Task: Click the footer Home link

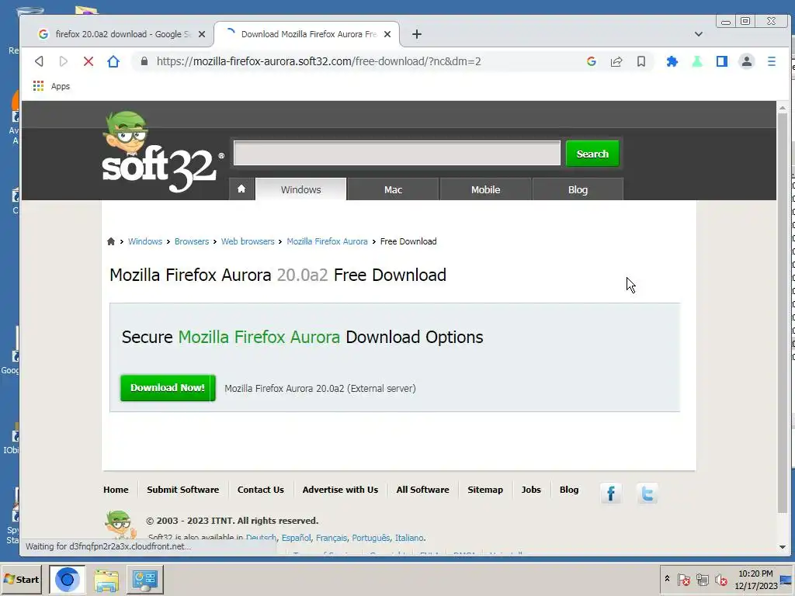Action: click(116, 490)
